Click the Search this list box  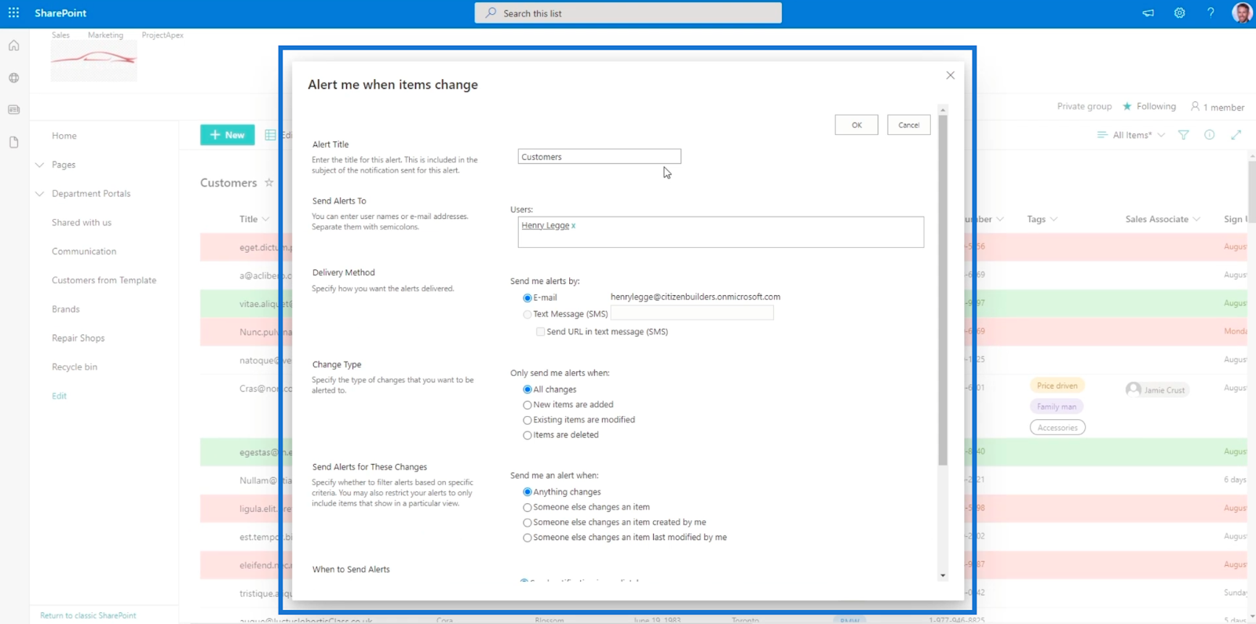click(628, 13)
